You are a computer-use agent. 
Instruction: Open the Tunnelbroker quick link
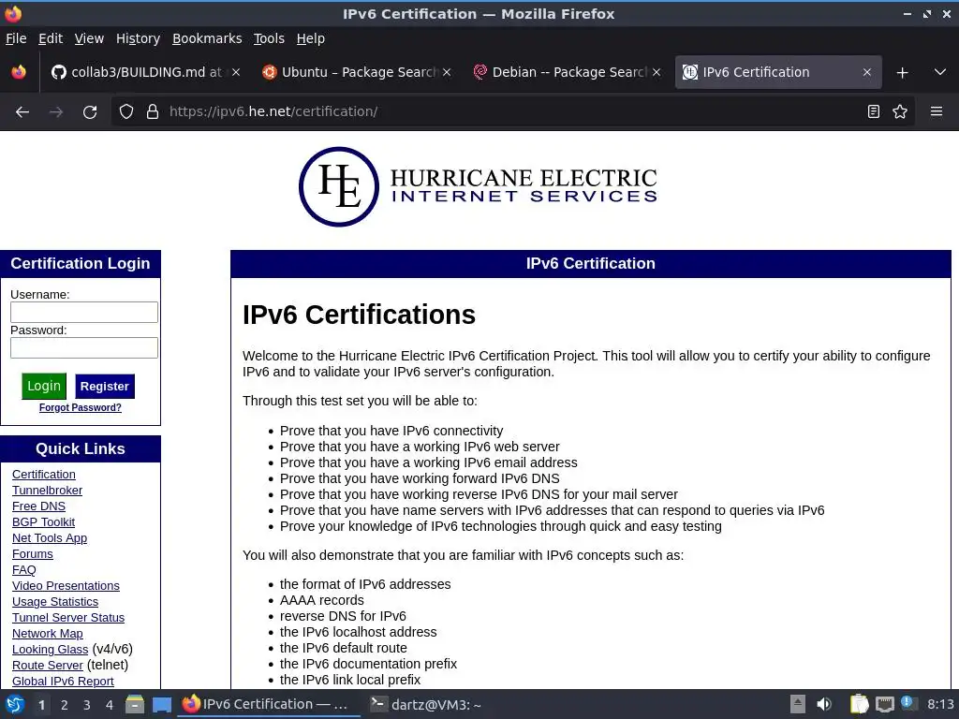click(47, 491)
